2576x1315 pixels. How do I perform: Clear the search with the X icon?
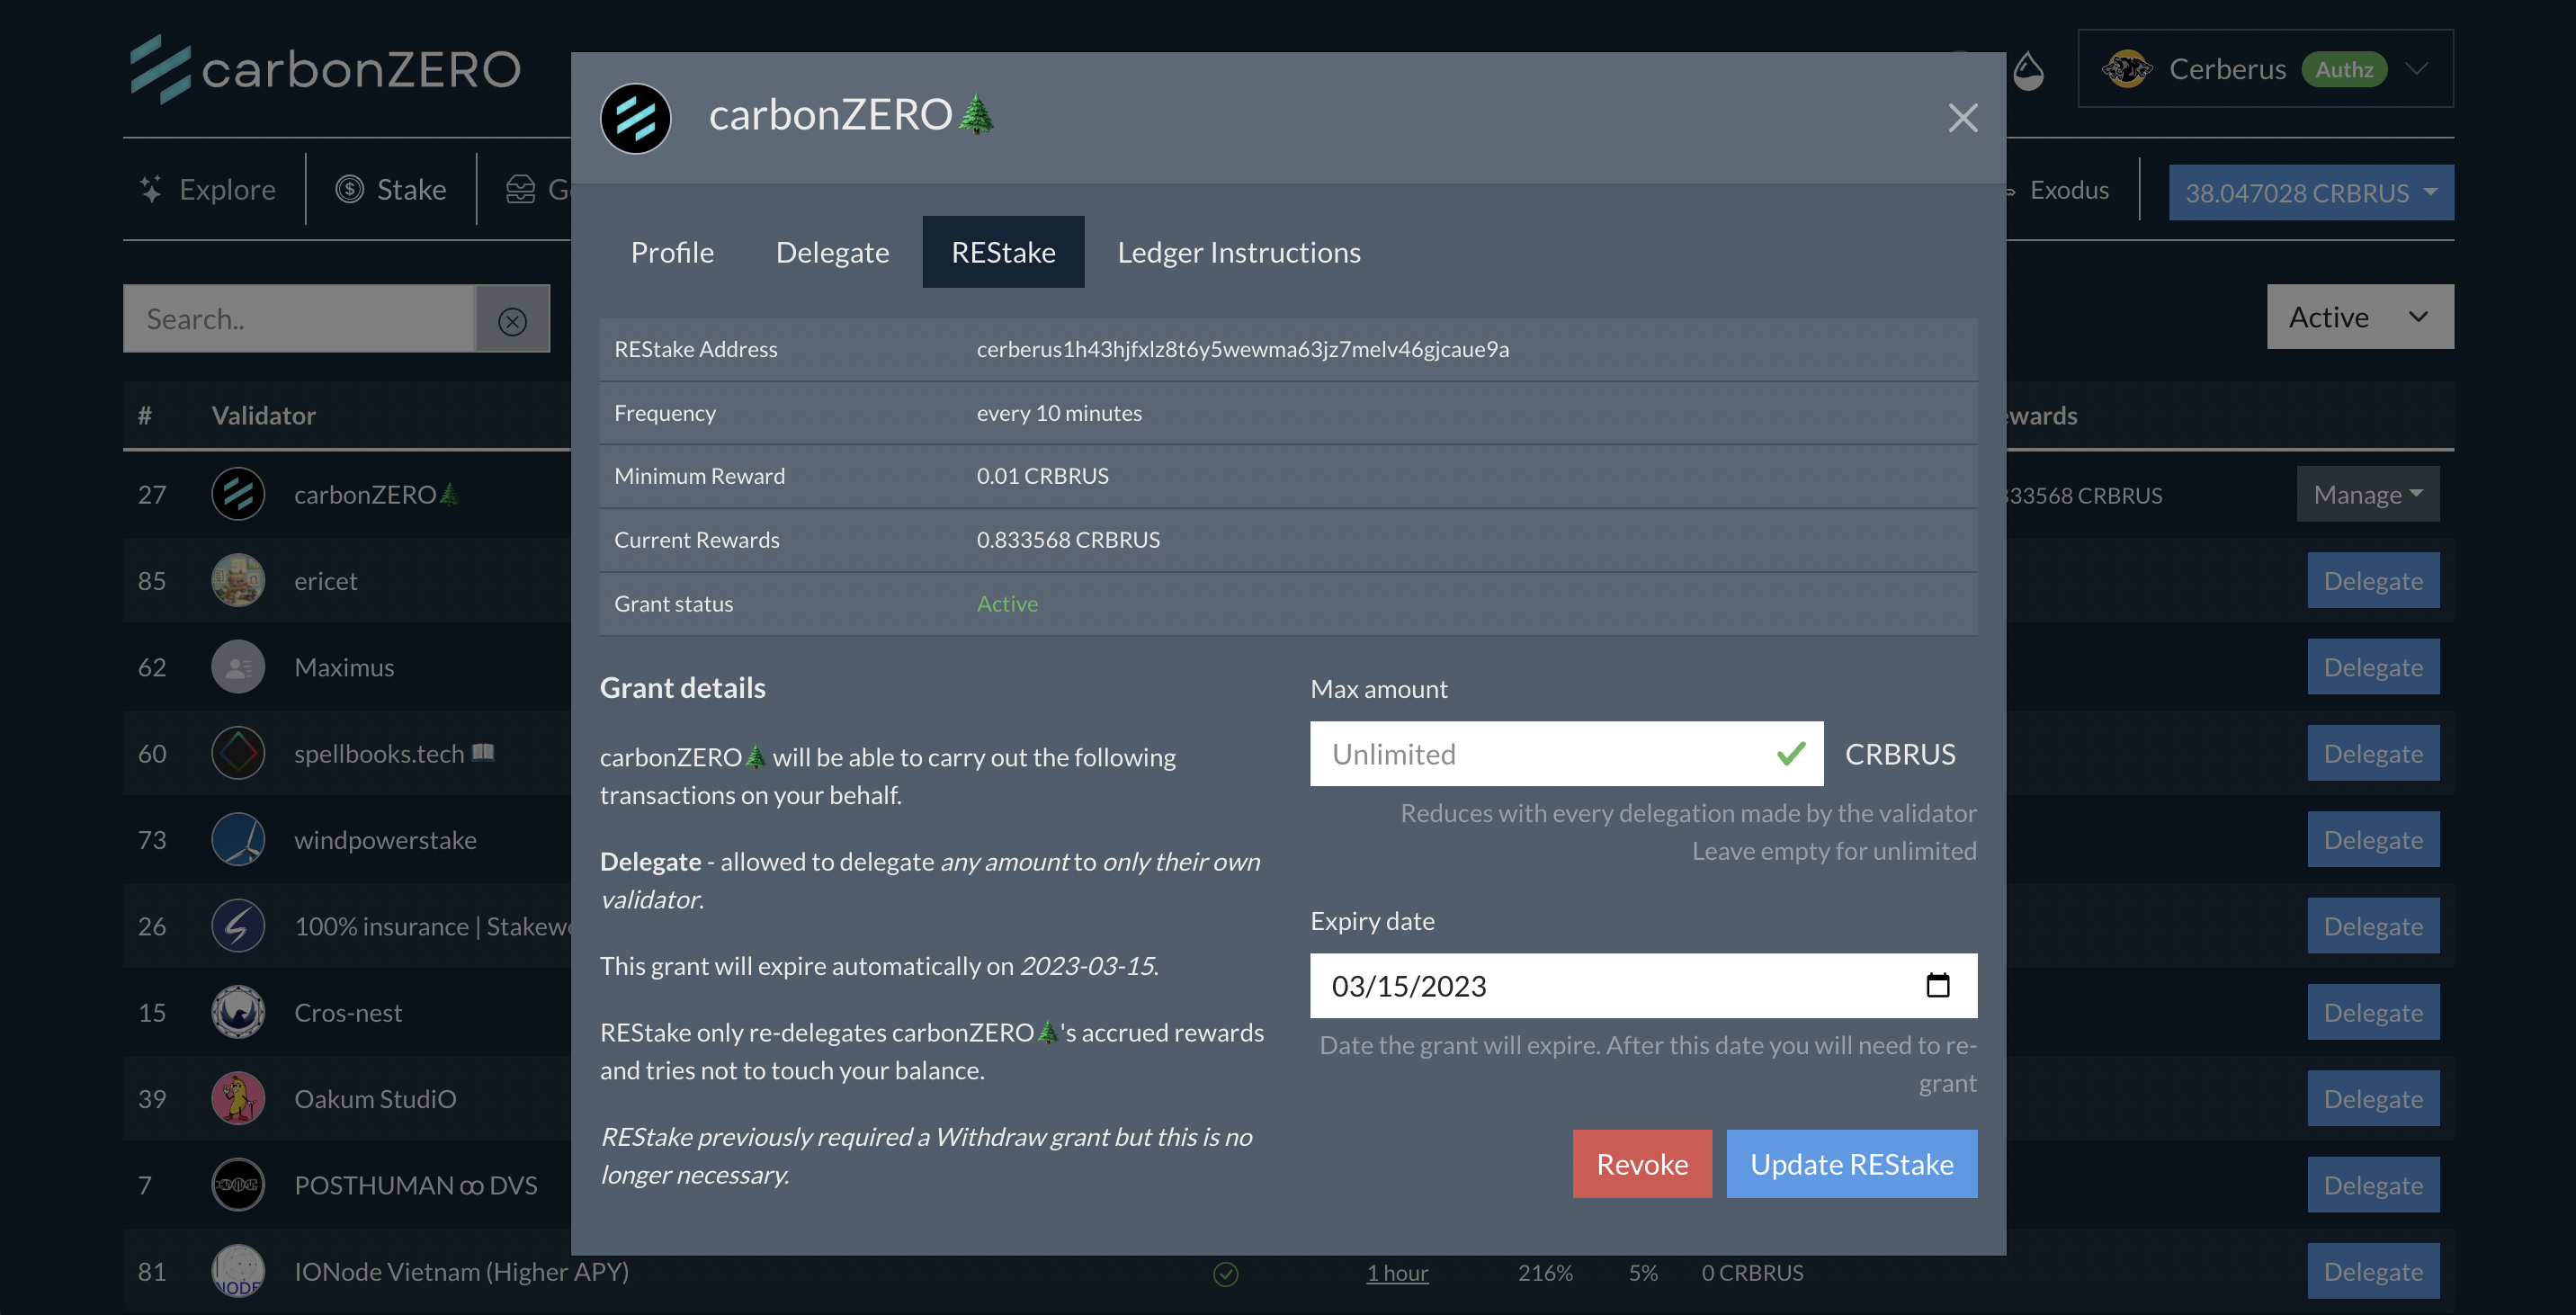(512, 321)
